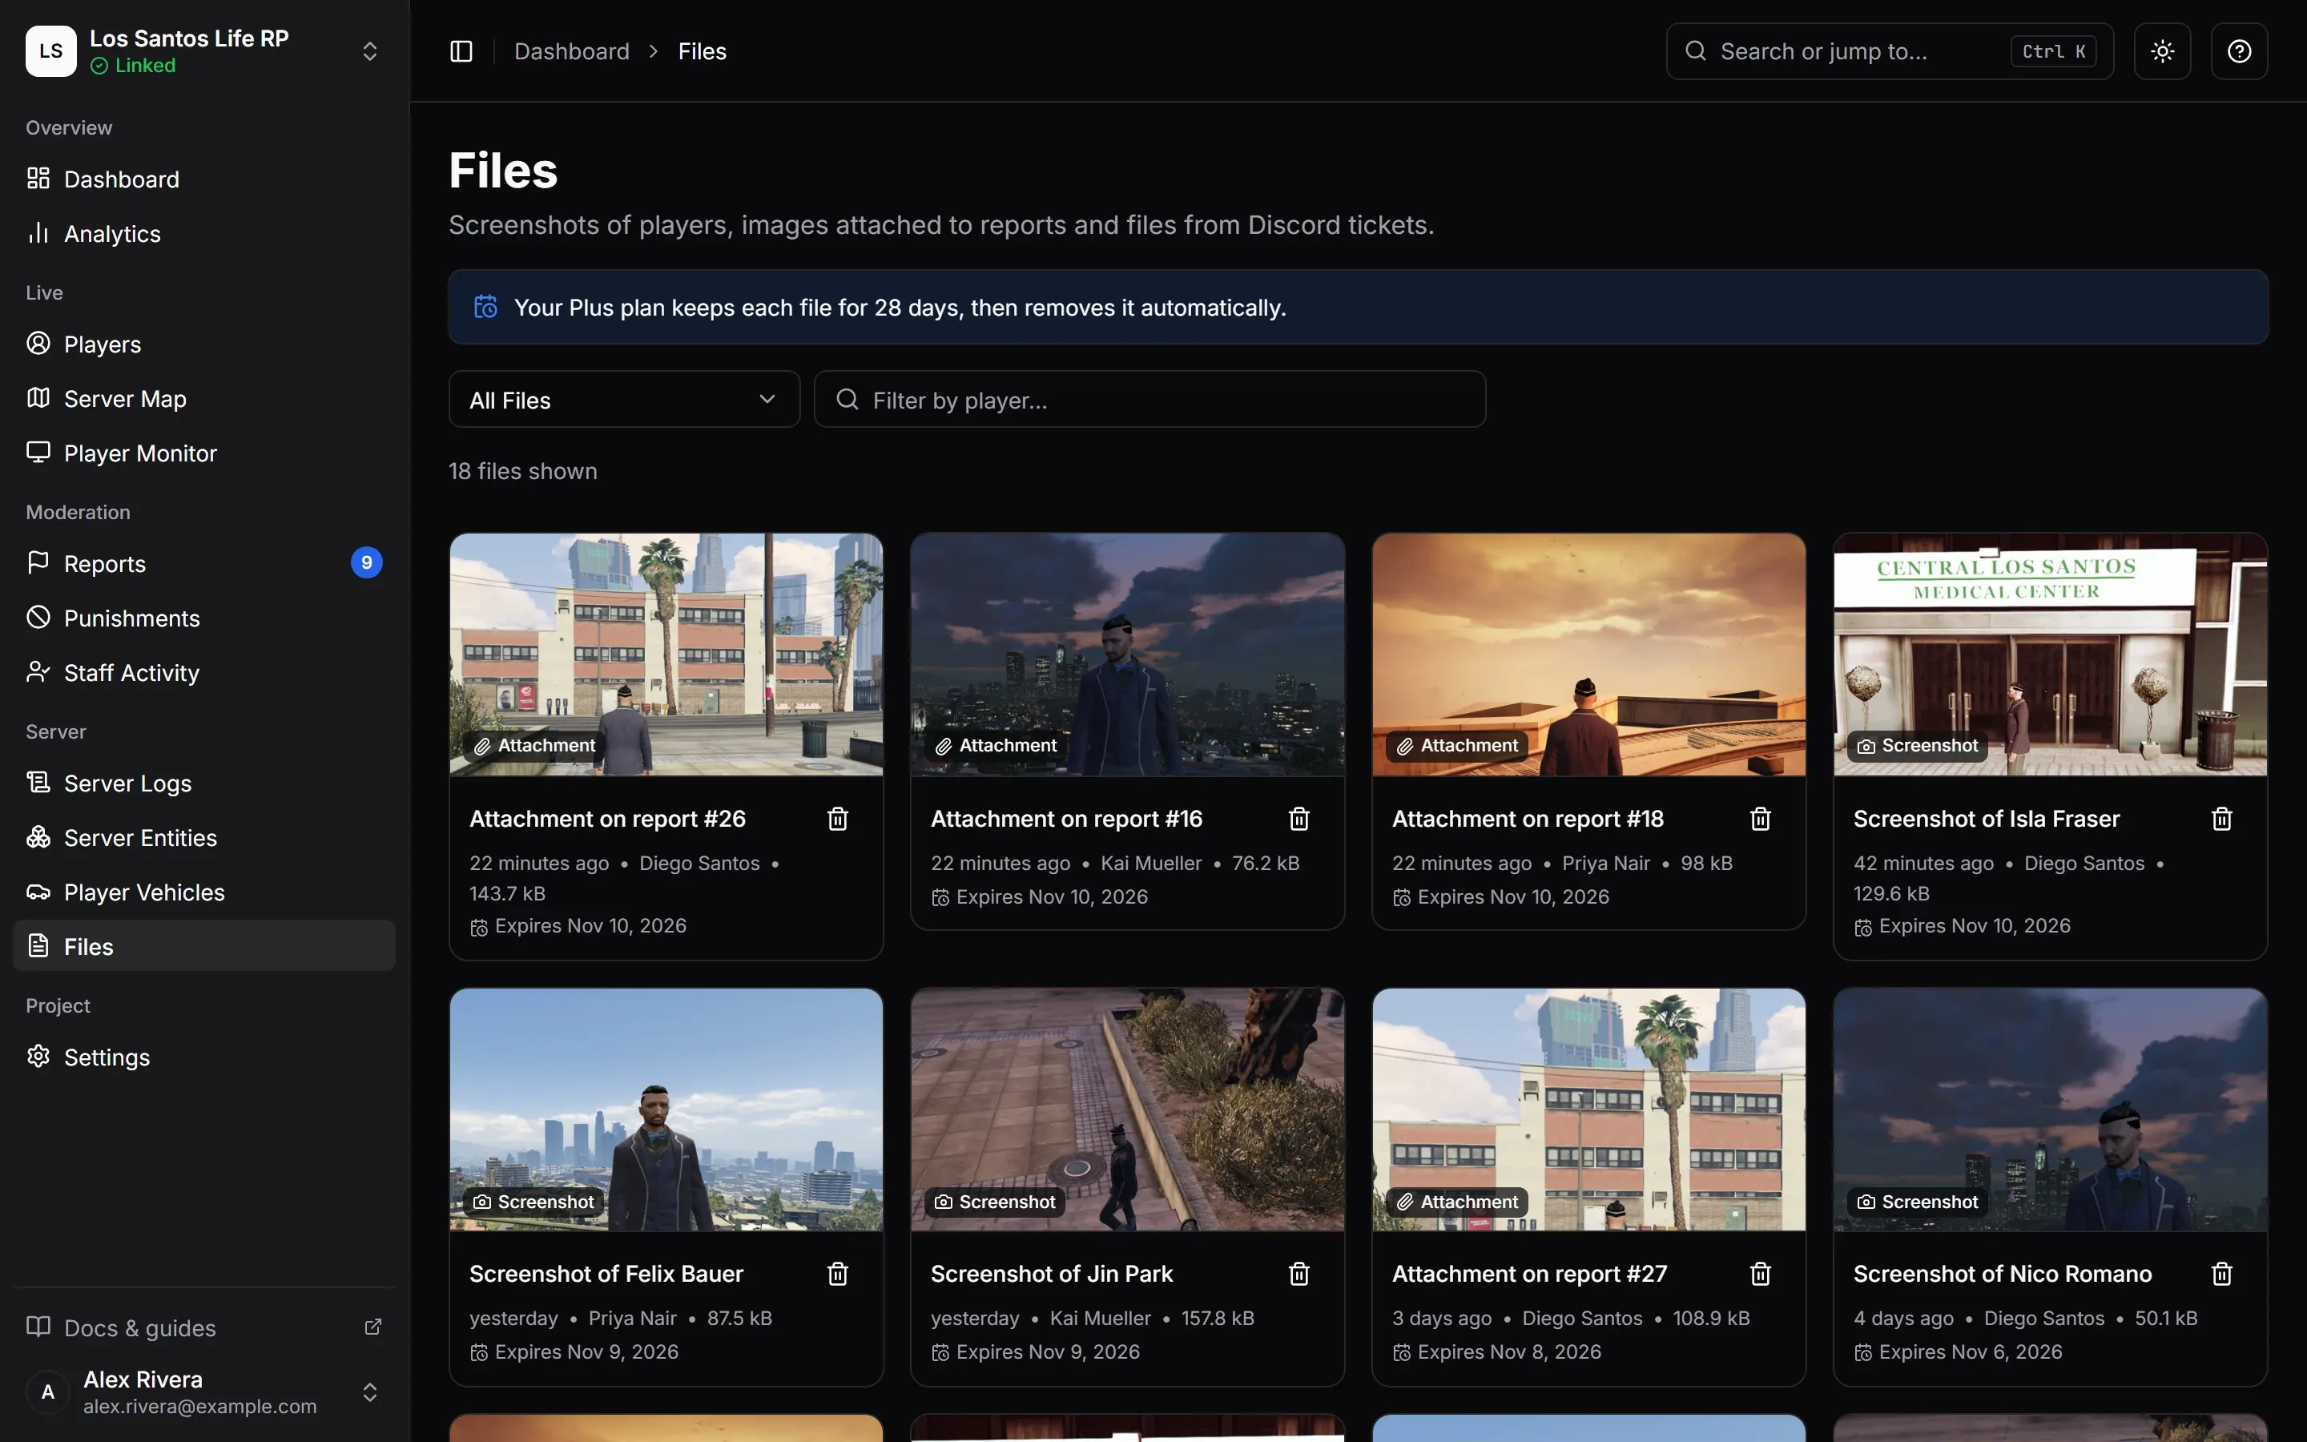The image size is (2307, 1442).
Task: Open Player Vehicles page
Action: [204, 892]
